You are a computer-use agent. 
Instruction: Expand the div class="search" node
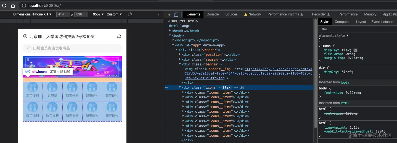pyautogui.click(x=180, y=59)
